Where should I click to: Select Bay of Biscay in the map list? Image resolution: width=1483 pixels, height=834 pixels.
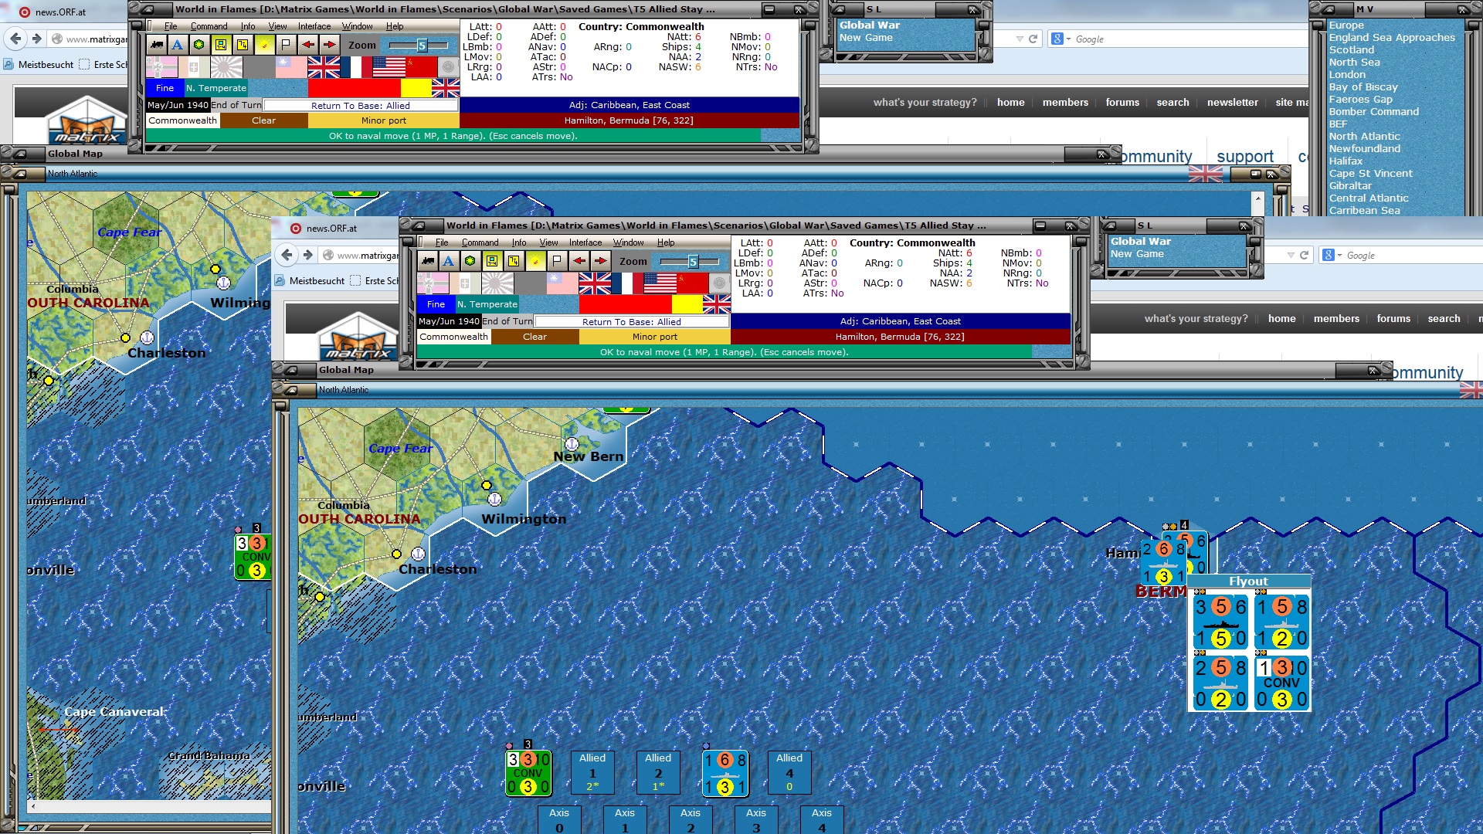(x=1363, y=86)
